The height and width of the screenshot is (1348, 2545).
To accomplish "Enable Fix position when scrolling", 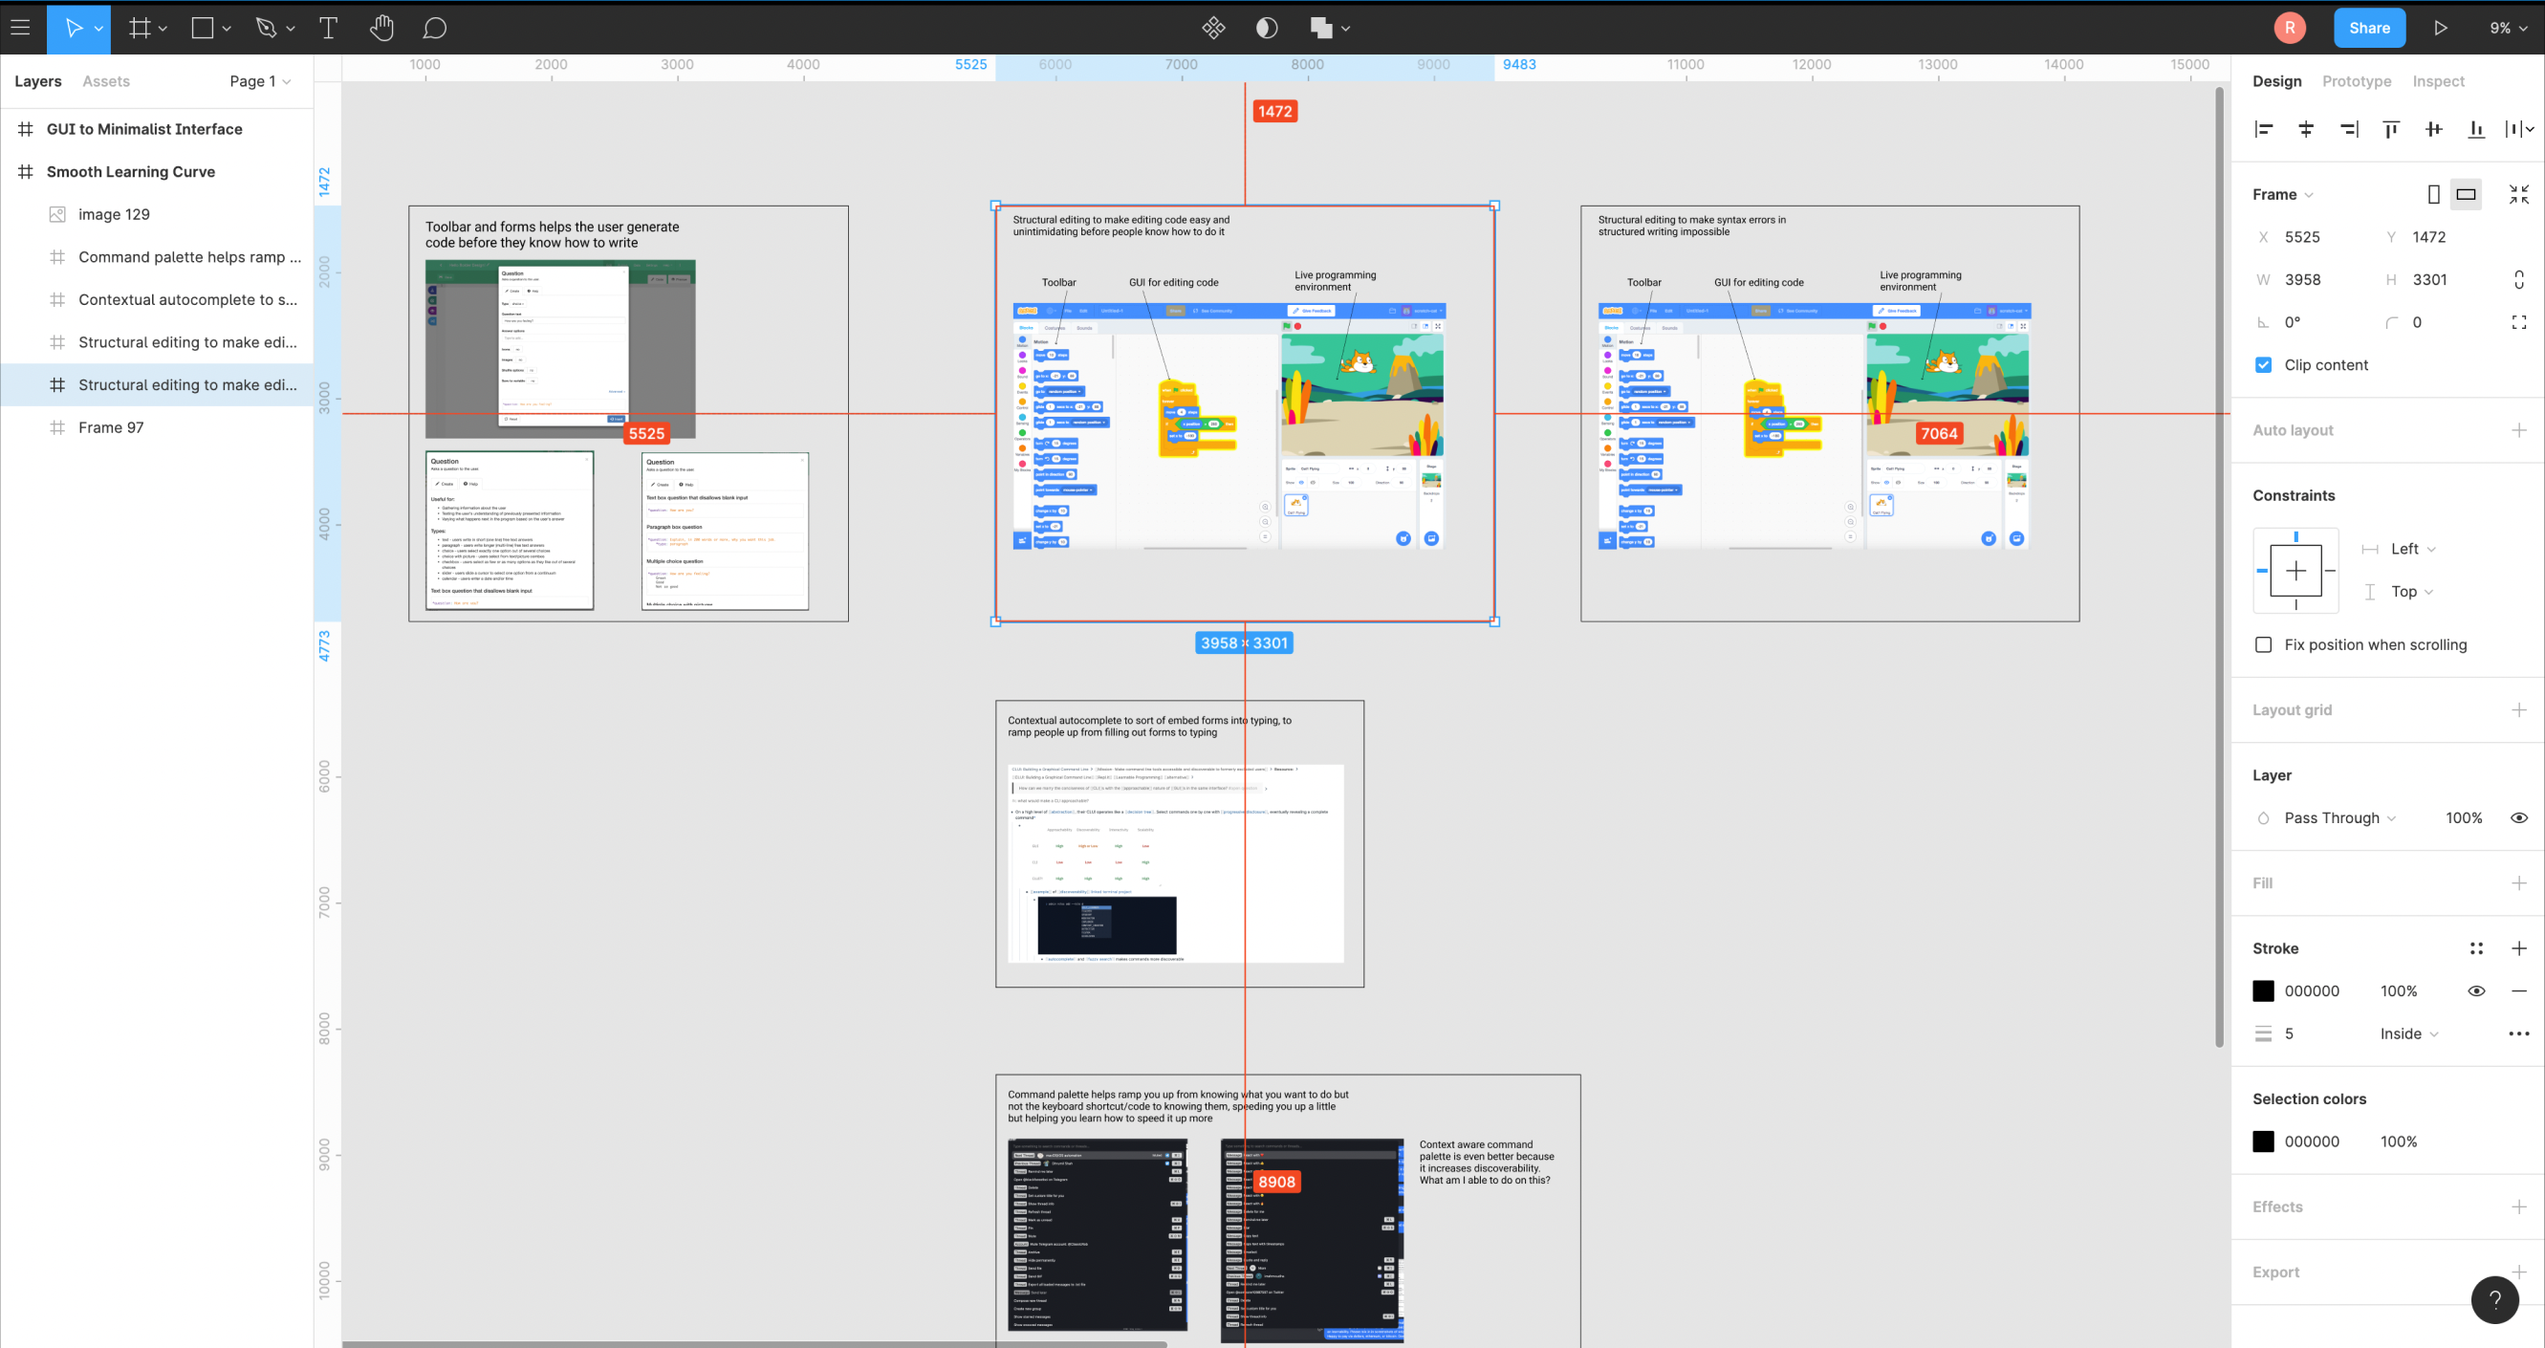I will click(2263, 644).
